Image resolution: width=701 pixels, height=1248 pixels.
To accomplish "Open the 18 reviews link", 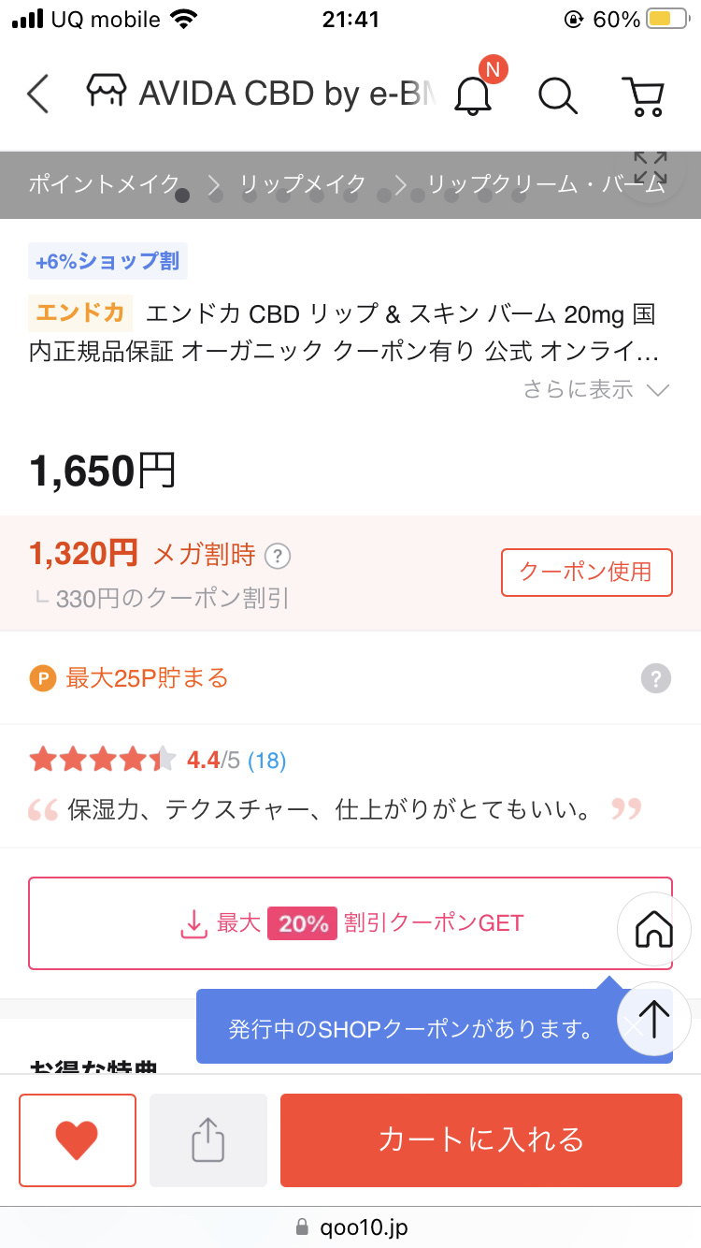I will pyautogui.click(x=266, y=761).
